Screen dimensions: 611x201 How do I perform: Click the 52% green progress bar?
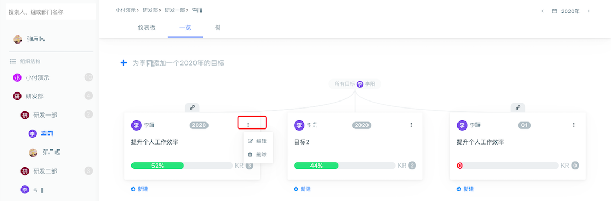point(157,166)
